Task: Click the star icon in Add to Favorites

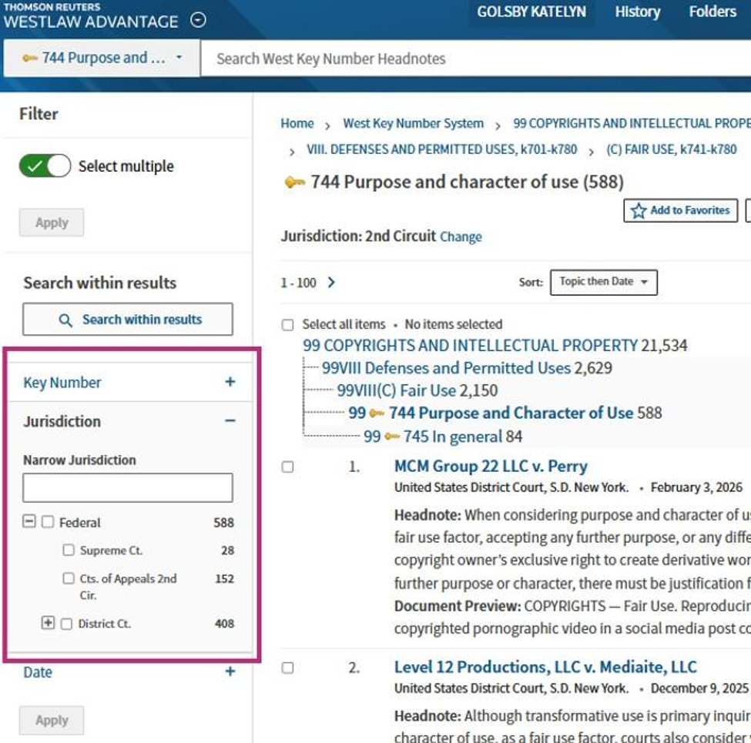Action: click(638, 211)
